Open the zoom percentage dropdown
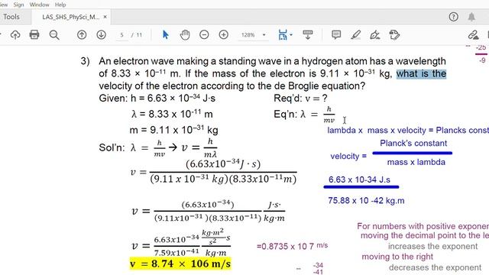 pos(264,35)
